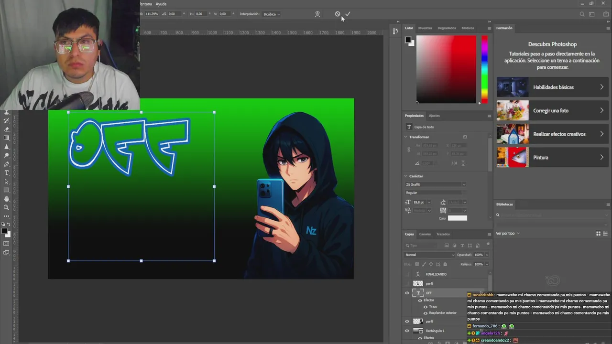Viewport: 612px width, 344px height.
Task: Switch to warp mode icon in options bar
Action: tap(317, 14)
